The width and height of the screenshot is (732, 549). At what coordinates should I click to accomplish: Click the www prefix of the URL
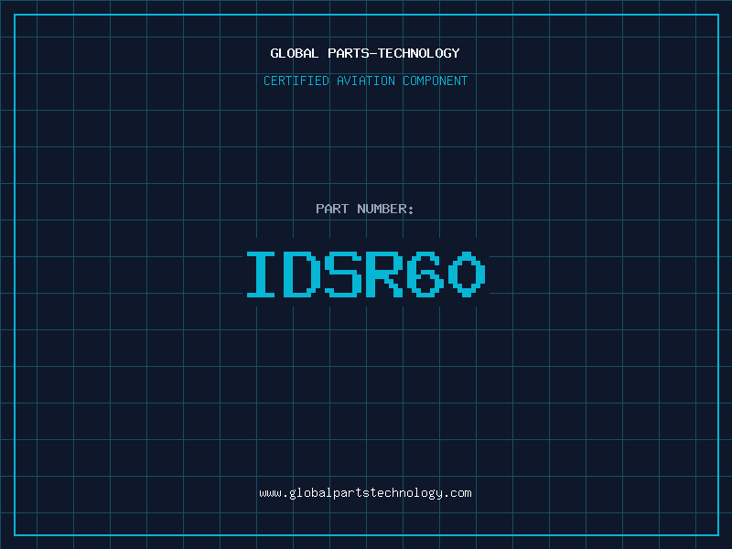(270, 492)
